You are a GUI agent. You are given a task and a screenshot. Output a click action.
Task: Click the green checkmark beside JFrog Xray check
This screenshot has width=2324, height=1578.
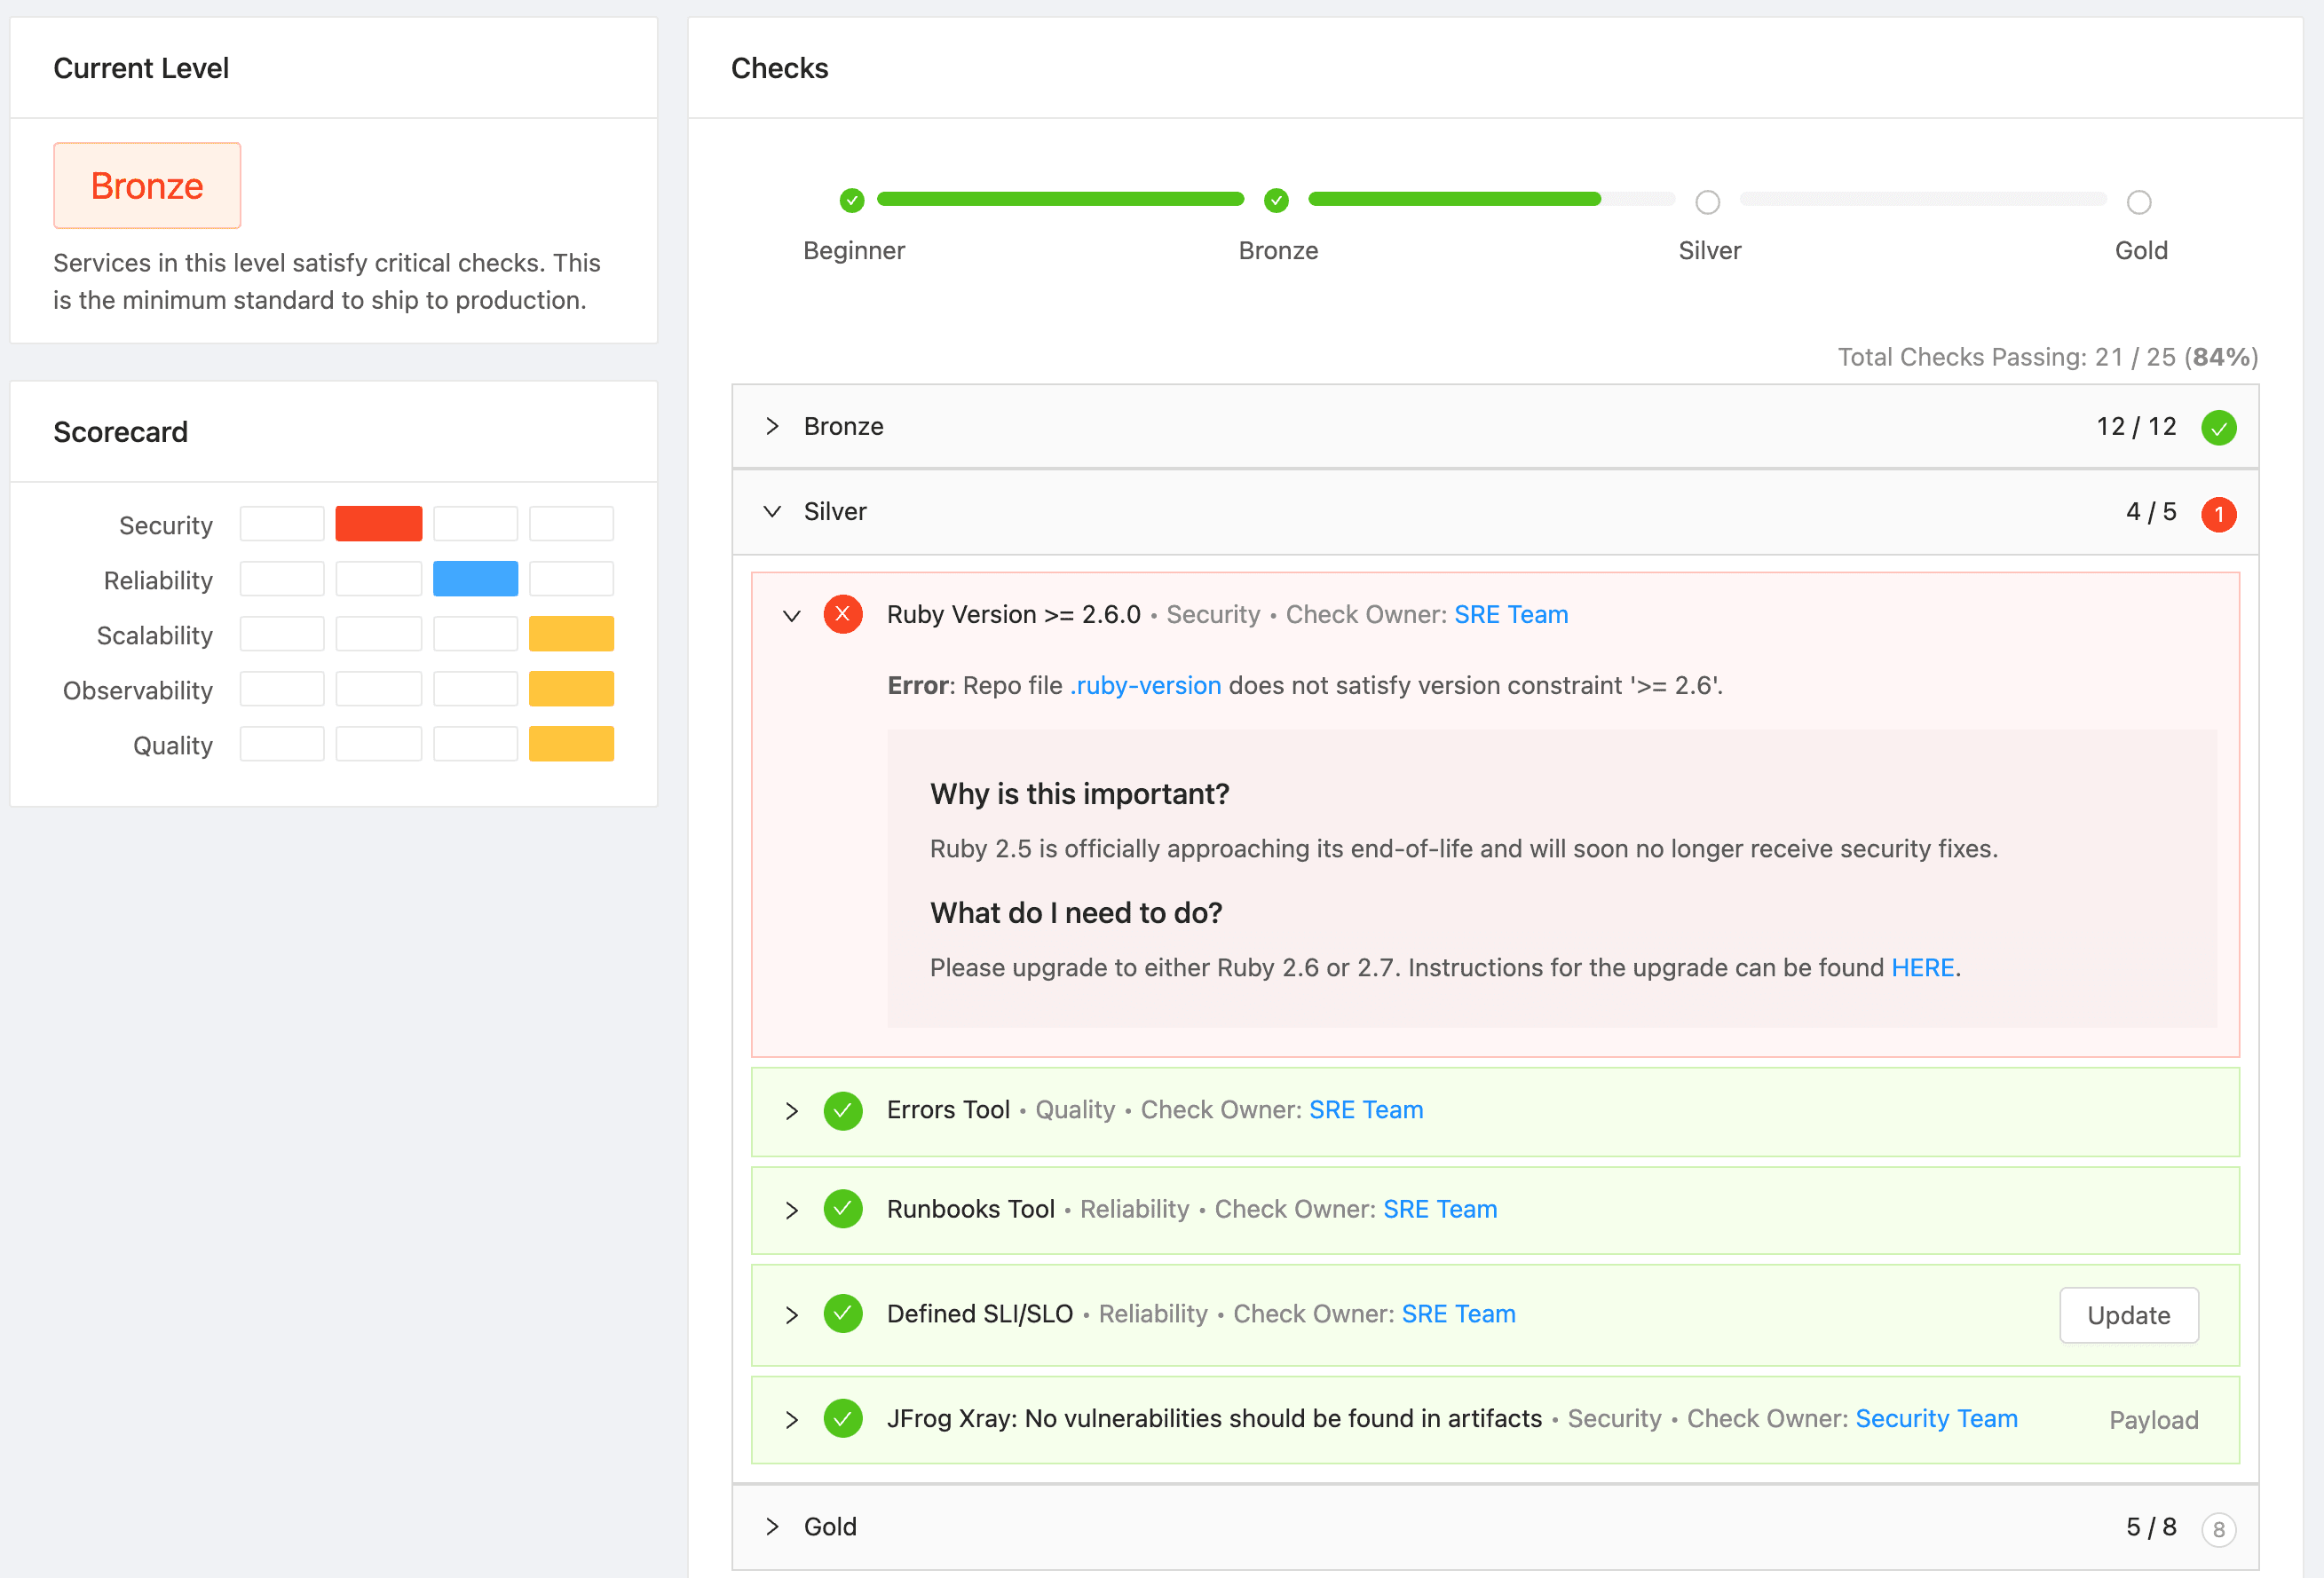click(843, 1418)
